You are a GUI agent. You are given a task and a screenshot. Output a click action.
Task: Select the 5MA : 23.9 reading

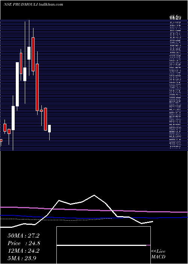coord(22,258)
